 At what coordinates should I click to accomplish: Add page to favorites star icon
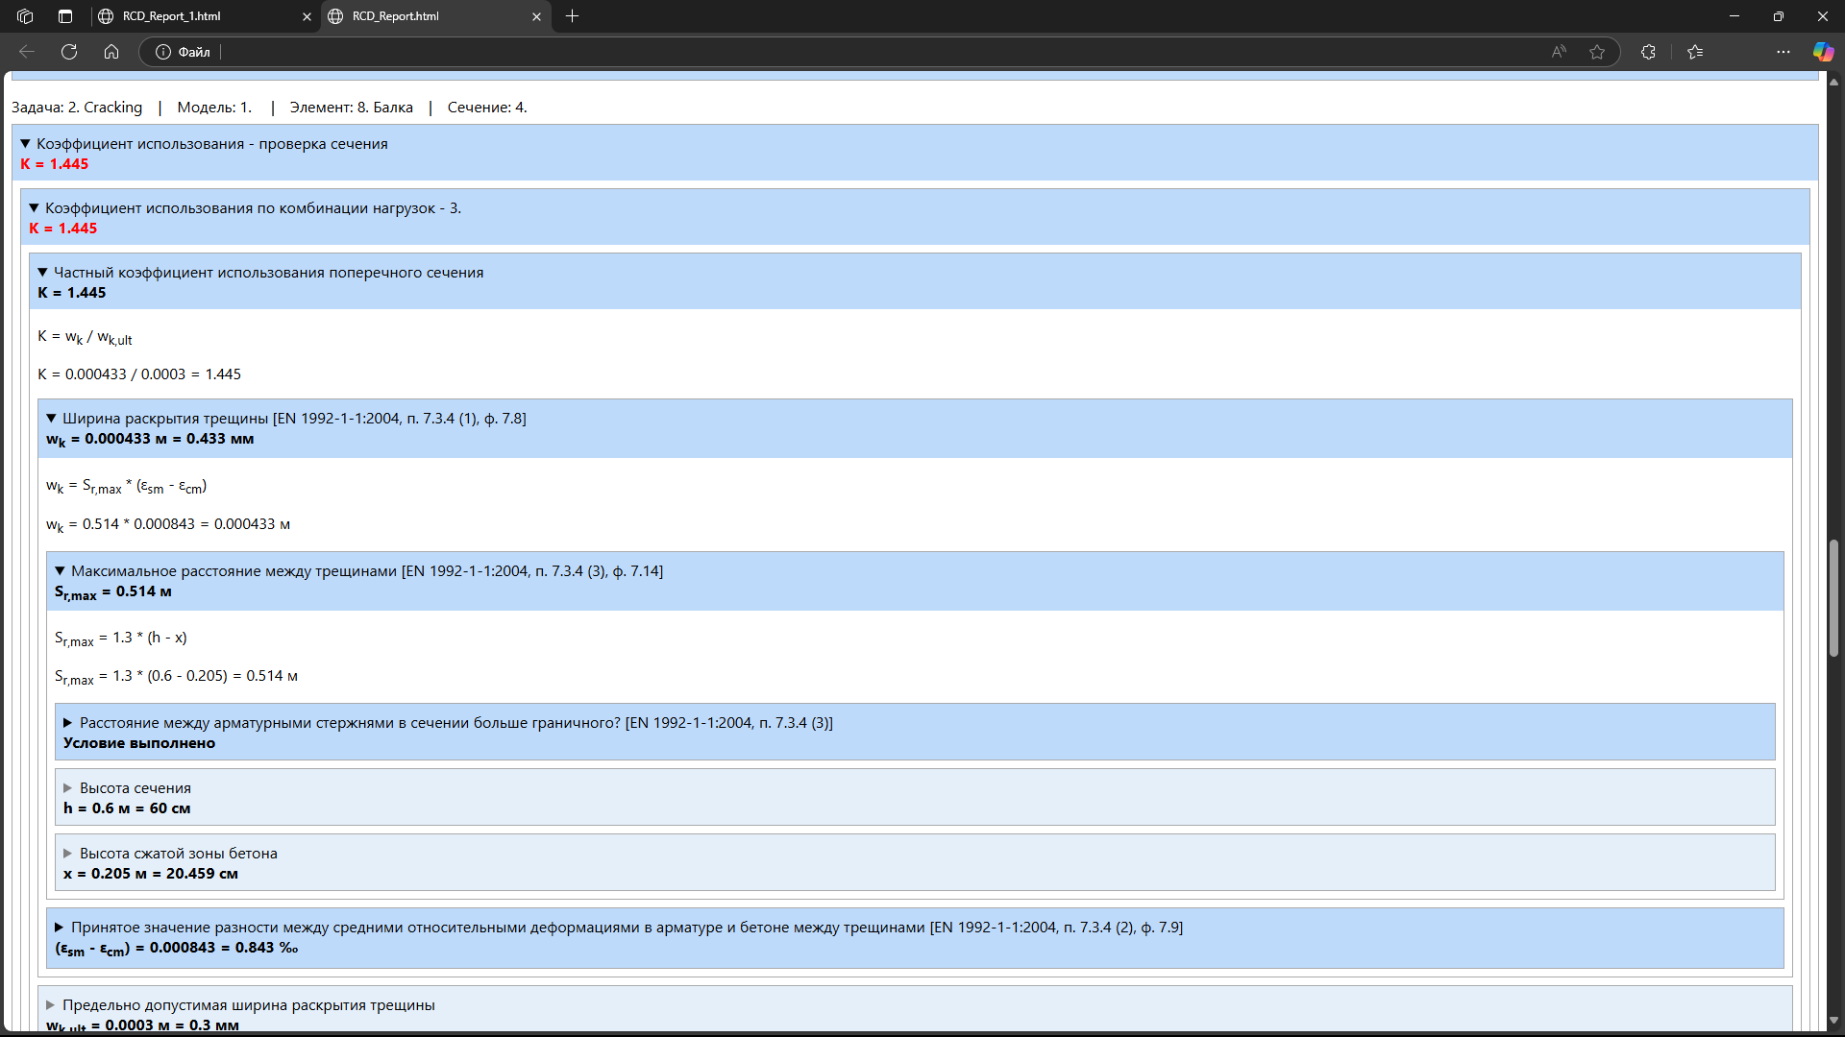(1597, 52)
